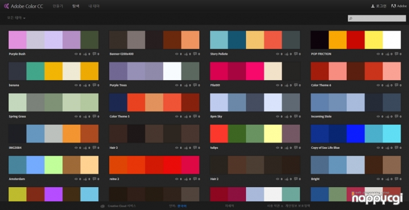Click the like thumbs-up icon for POP FRICTION

[x=387, y=54]
